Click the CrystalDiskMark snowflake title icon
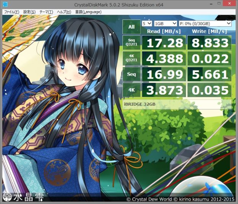This screenshot has width=238, height=204. pos(5,4)
